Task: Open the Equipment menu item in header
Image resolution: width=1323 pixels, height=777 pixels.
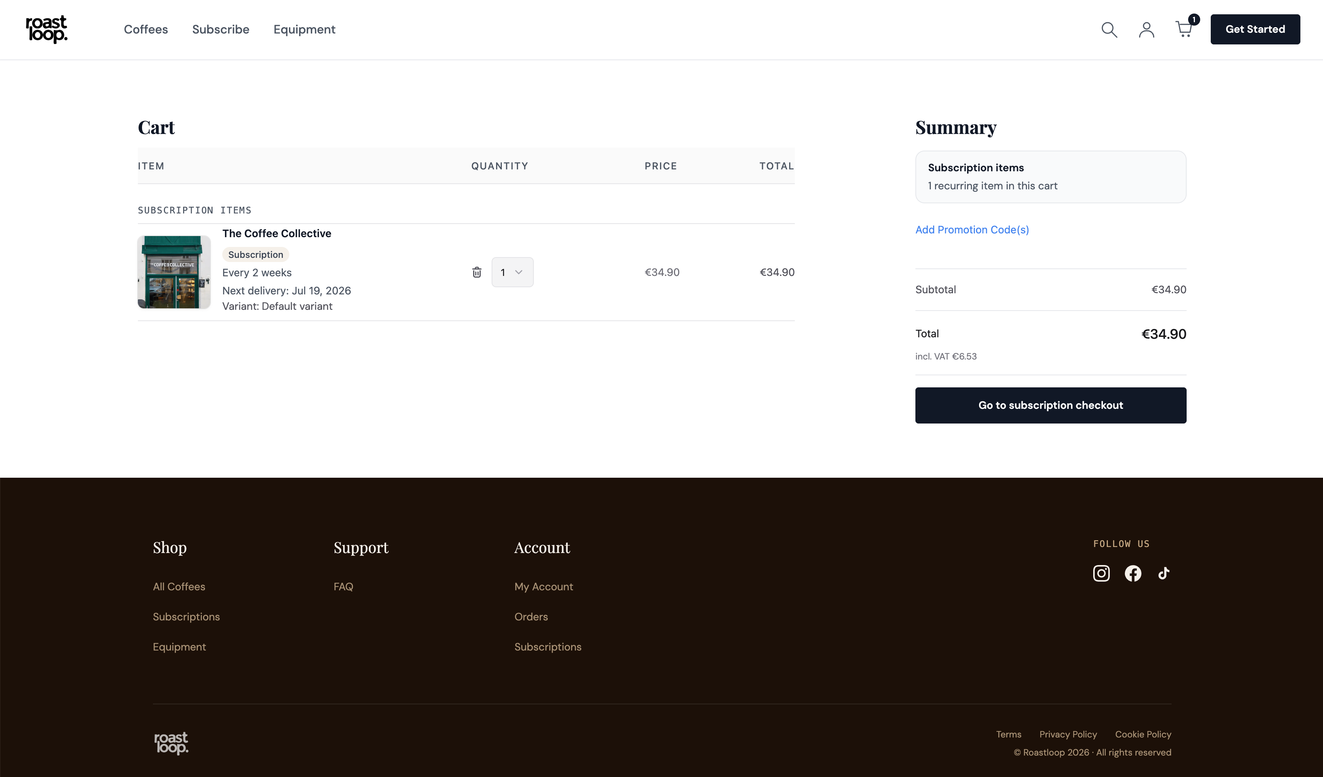Action: coord(304,30)
